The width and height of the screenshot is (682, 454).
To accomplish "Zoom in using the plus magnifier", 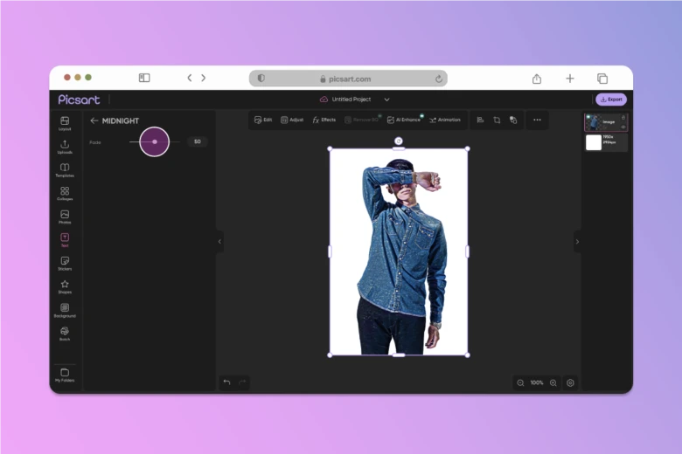I will (553, 382).
